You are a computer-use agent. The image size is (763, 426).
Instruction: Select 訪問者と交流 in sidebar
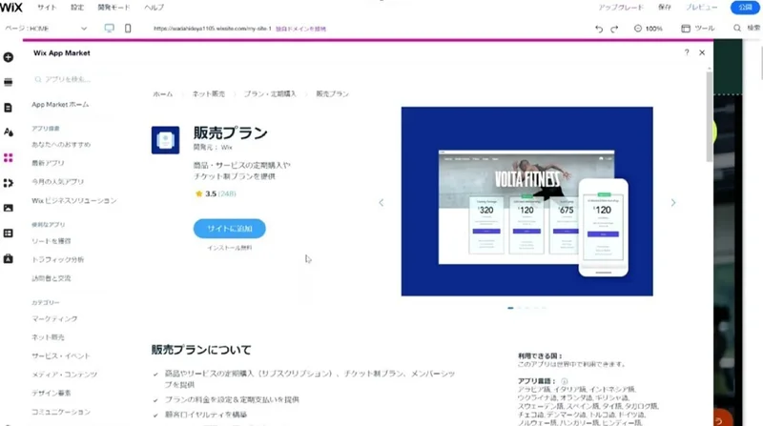coord(52,278)
